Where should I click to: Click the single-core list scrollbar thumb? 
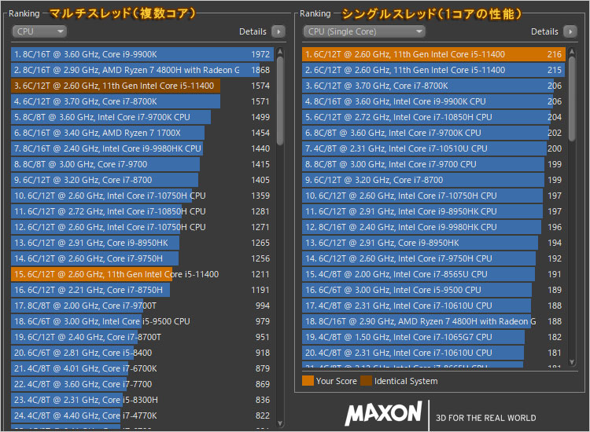[572, 98]
